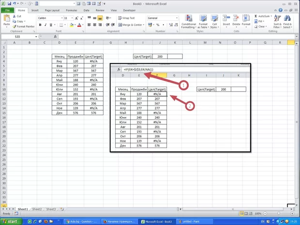Toggle Bottom Align vertical alignment
The width and height of the screenshot is (300, 225).
click(x=100, y=18)
